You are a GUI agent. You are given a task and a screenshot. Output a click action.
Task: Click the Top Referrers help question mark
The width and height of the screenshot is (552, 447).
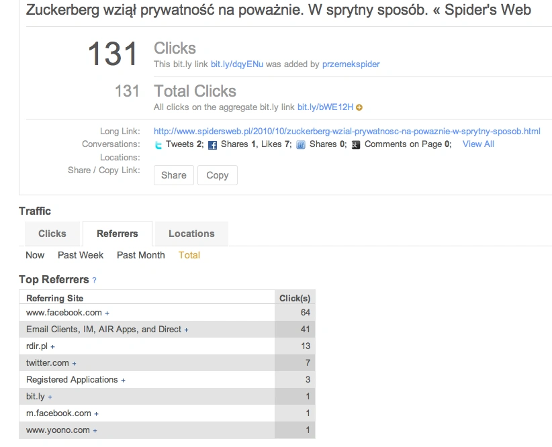tap(94, 280)
